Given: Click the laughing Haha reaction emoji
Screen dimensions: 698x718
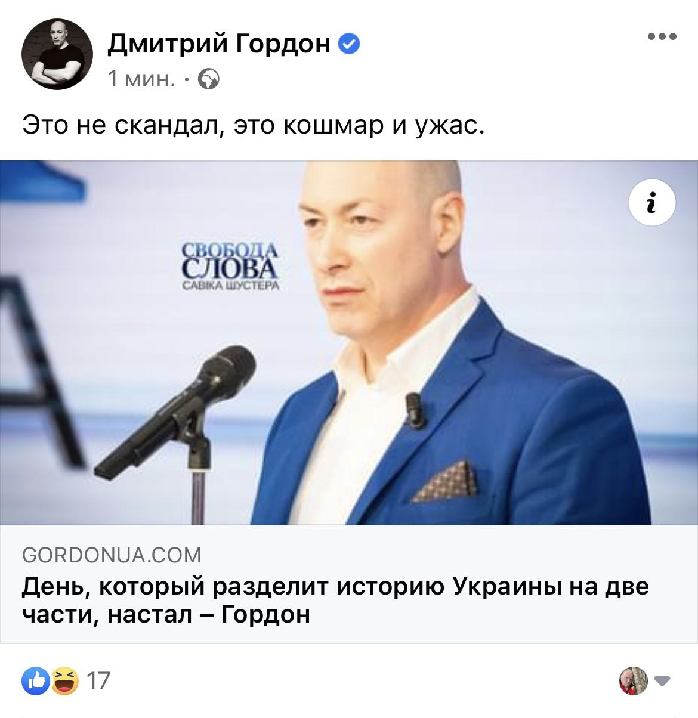Looking at the screenshot, I should pyautogui.click(x=65, y=680).
